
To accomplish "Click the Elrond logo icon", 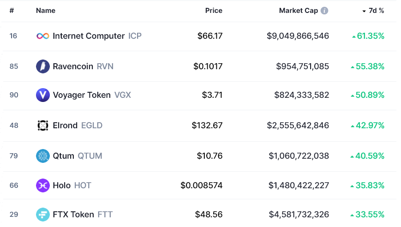I will click(43, 125).
